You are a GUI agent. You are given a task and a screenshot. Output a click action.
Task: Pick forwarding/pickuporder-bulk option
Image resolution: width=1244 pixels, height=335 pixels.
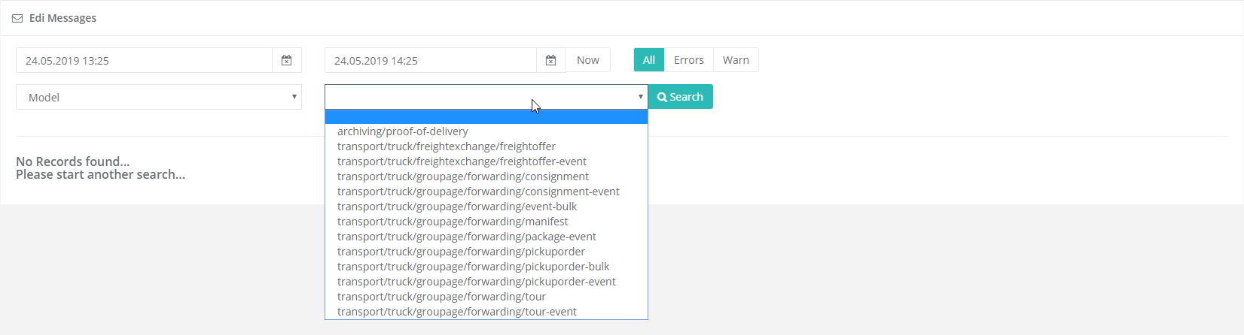pyautogui.click(x=473, y=267)
